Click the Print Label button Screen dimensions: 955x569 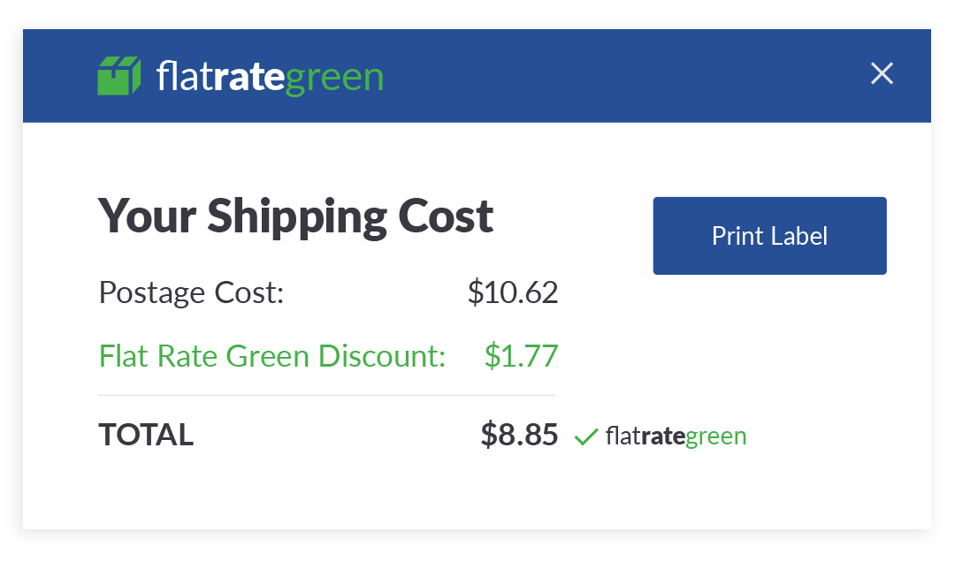coord(769,235)
